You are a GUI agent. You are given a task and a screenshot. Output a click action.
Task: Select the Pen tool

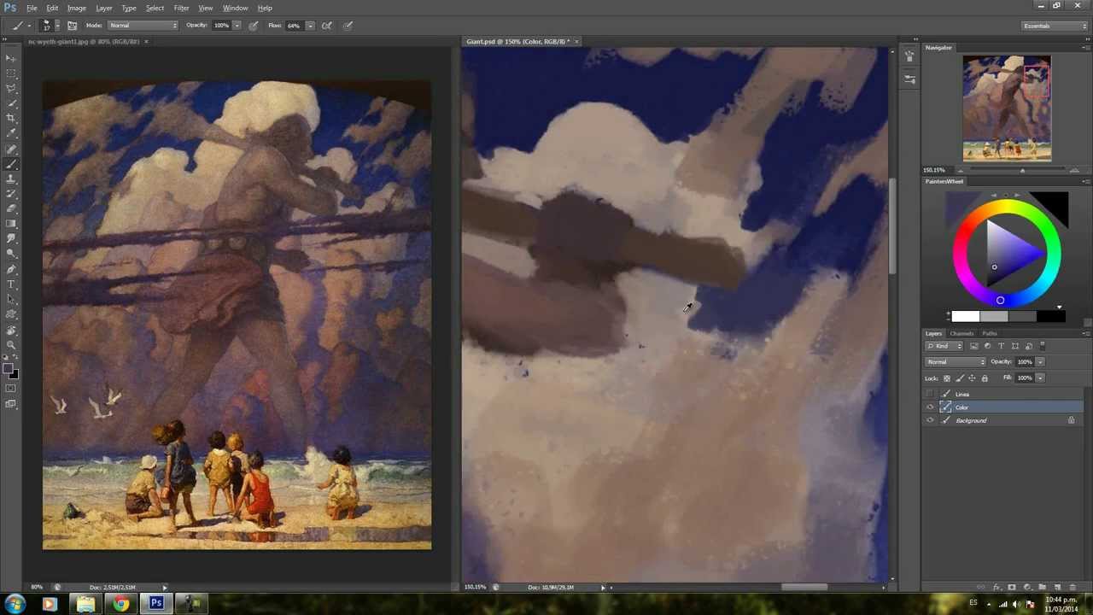click(x=11, y=269)
